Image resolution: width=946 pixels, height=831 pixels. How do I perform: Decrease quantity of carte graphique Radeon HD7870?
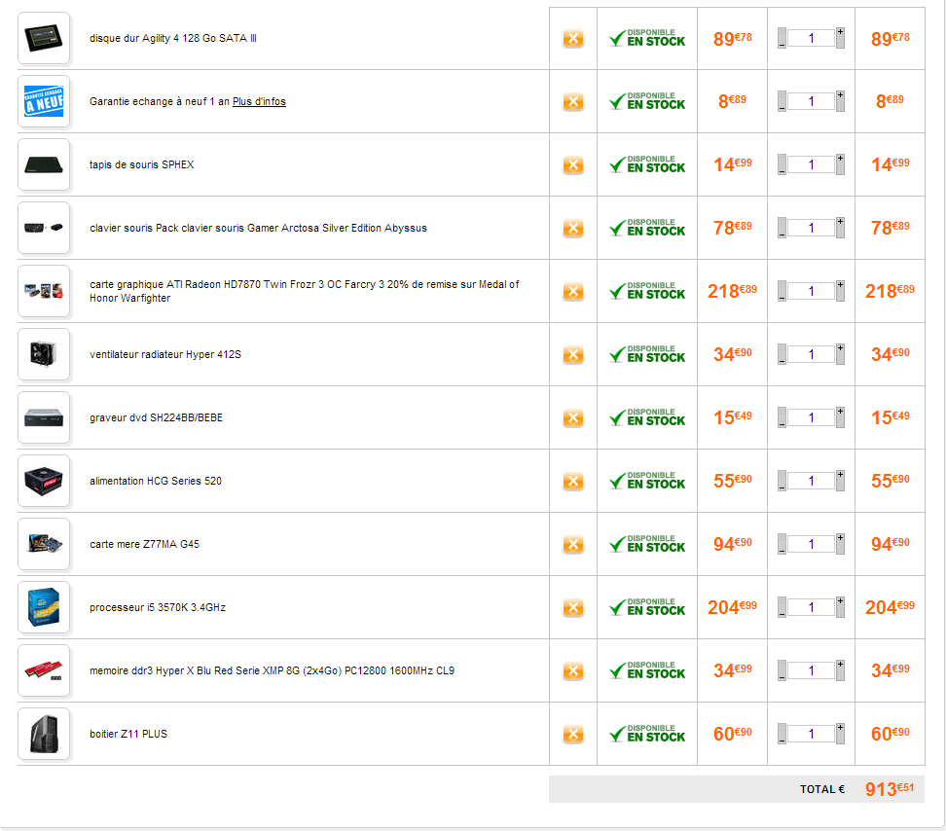[782, 292]
